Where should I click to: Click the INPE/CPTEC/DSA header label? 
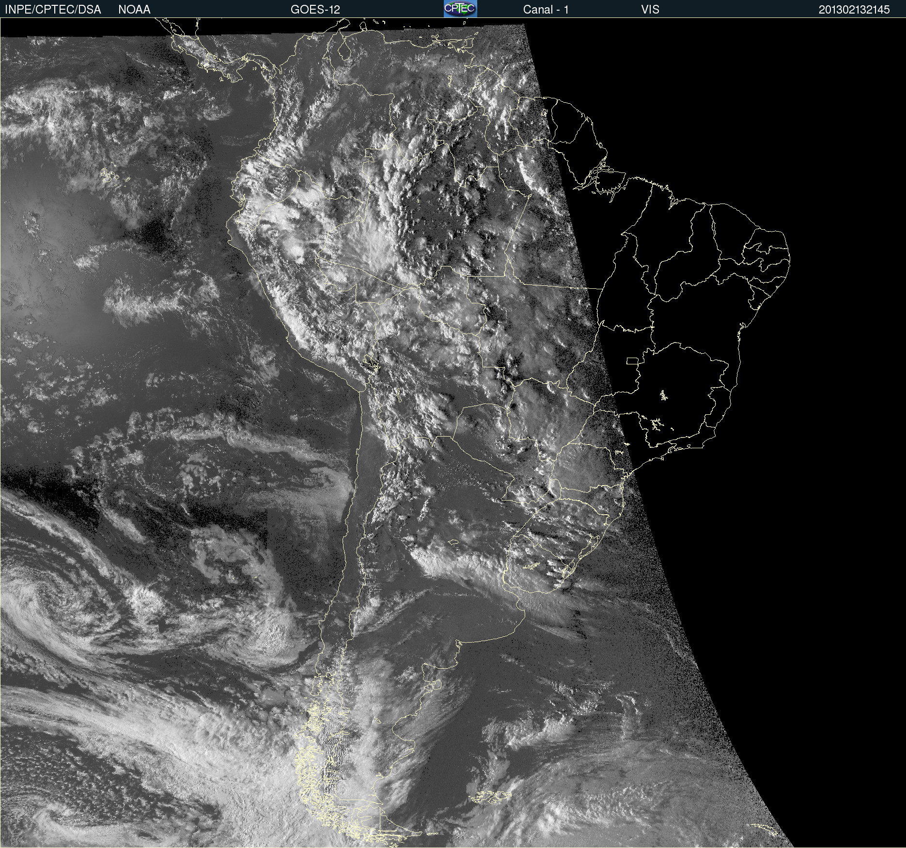click(x=53, y=10)
